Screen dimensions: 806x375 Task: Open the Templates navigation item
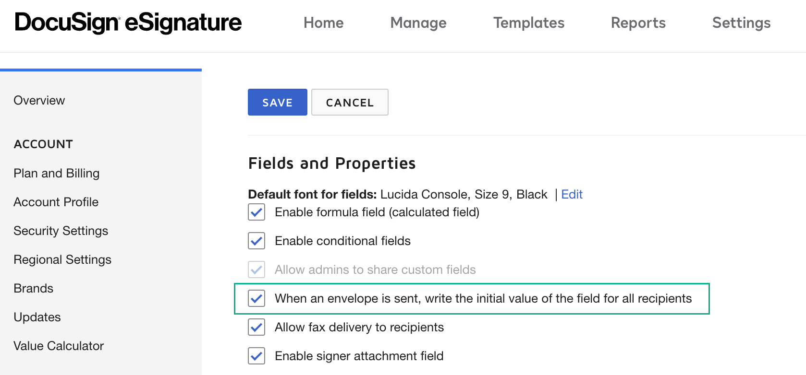[x=528, y=23]
